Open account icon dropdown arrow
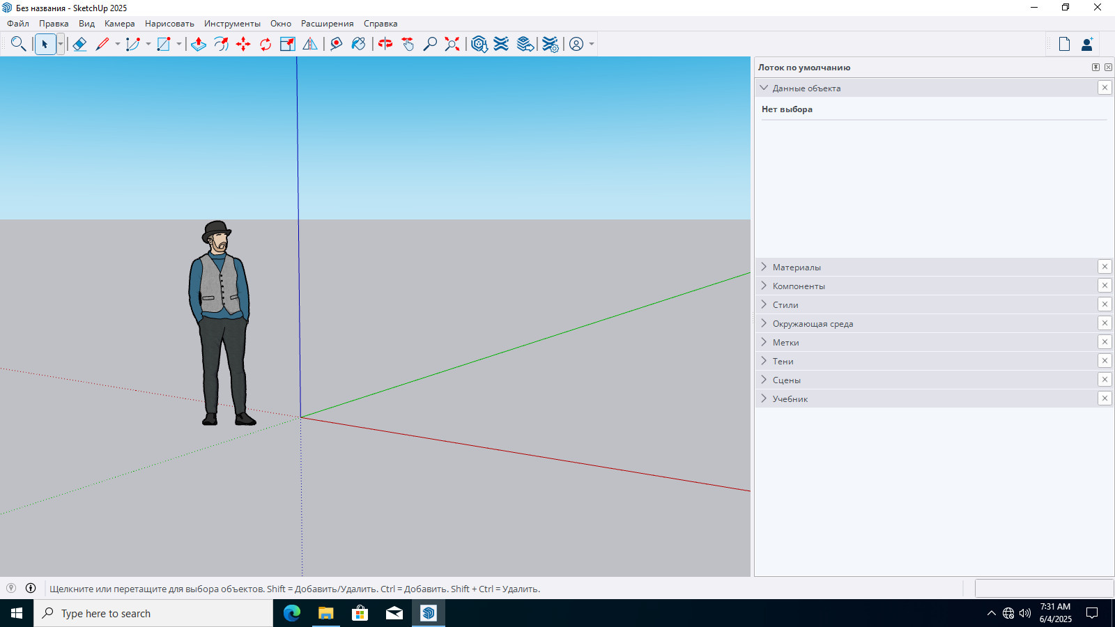1115x627 pixels. pyautogui.click(x=592, y=44)
